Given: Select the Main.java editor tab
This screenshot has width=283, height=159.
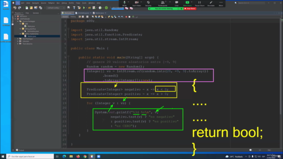Looking at the screenshot, I should pos(68,13).
